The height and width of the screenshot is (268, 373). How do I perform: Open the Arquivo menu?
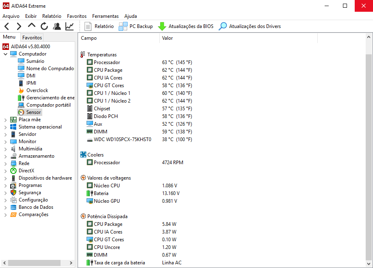[x=11, y=16]
